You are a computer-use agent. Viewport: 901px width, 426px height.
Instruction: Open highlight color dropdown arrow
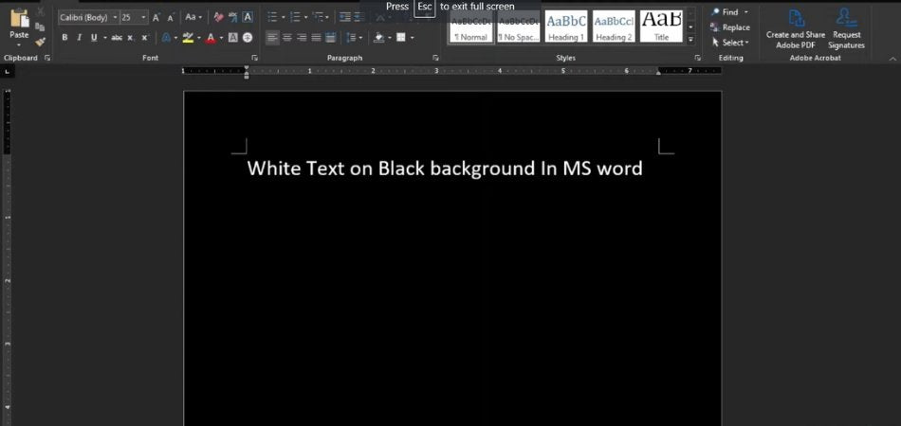coord(199,38)
